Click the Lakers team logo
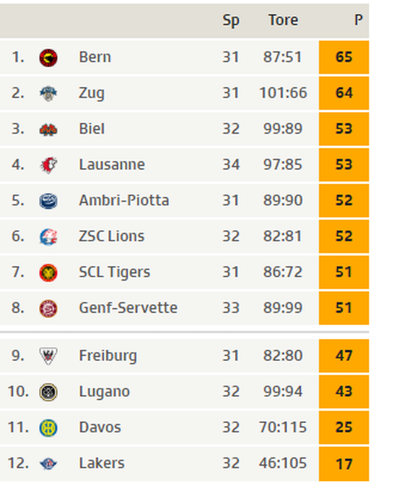This screenshot has height=498, width=393. click(49, 464)
